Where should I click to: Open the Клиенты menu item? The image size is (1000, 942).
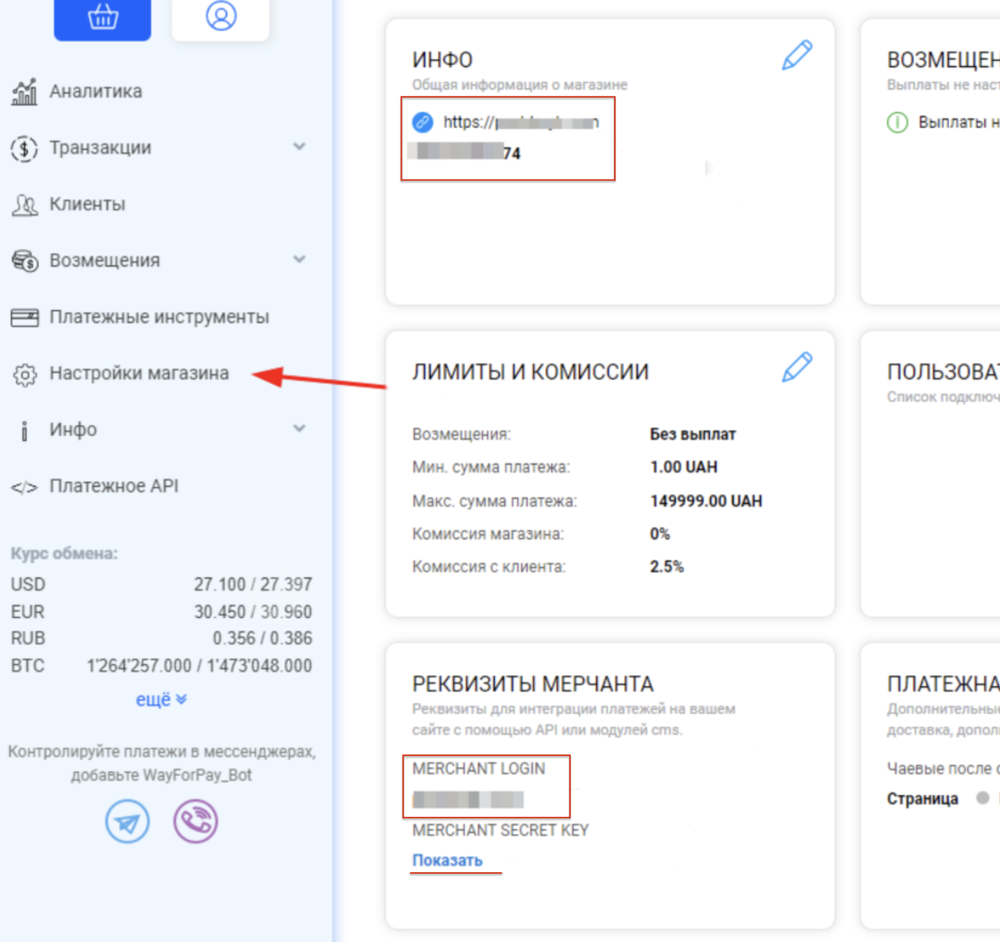87,204
